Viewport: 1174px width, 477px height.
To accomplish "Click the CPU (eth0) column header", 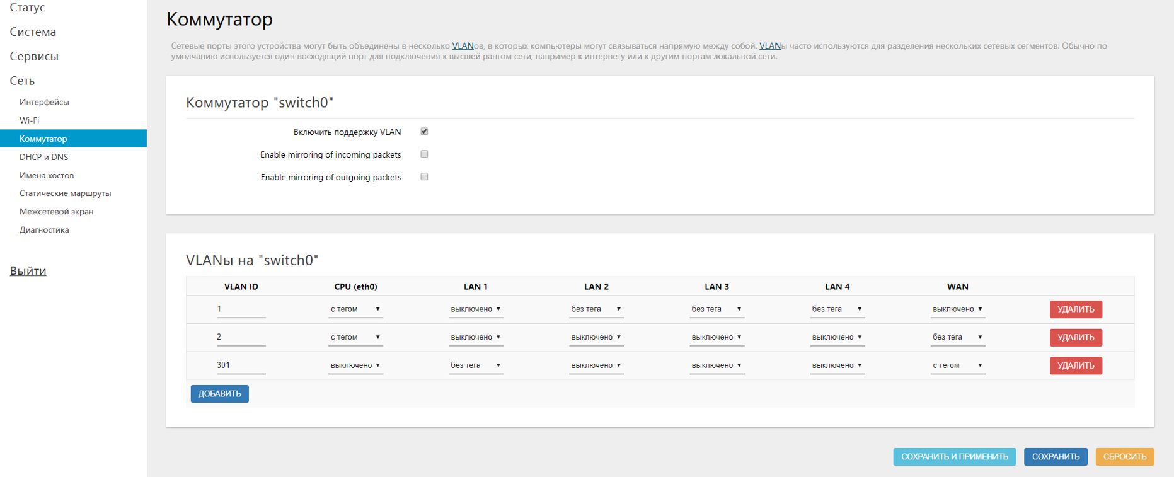I will (355, 287).
